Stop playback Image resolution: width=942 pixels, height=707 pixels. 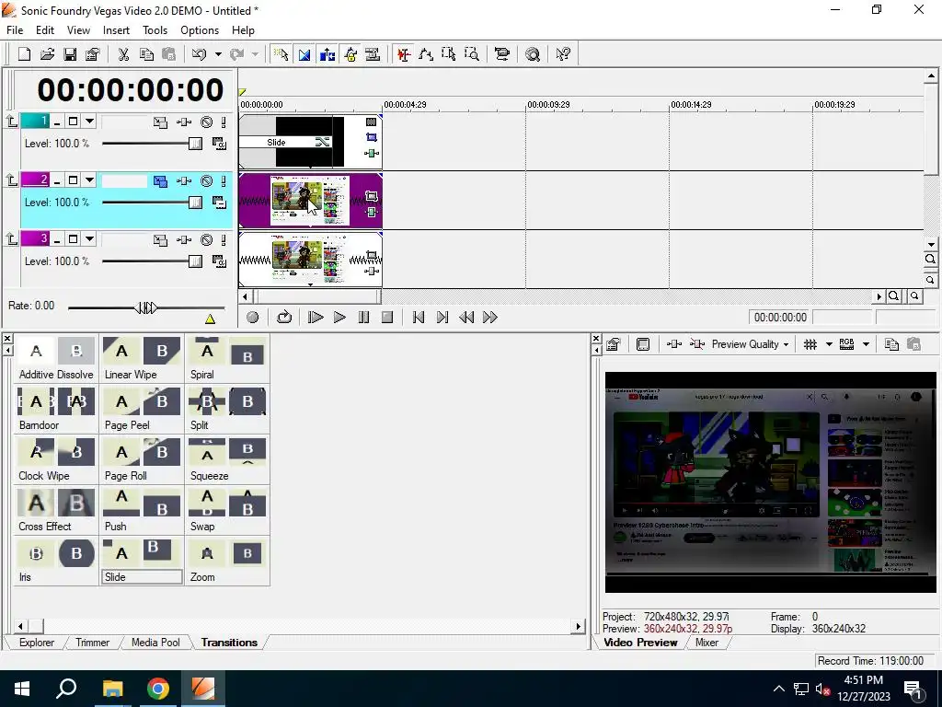coord(387,318)
